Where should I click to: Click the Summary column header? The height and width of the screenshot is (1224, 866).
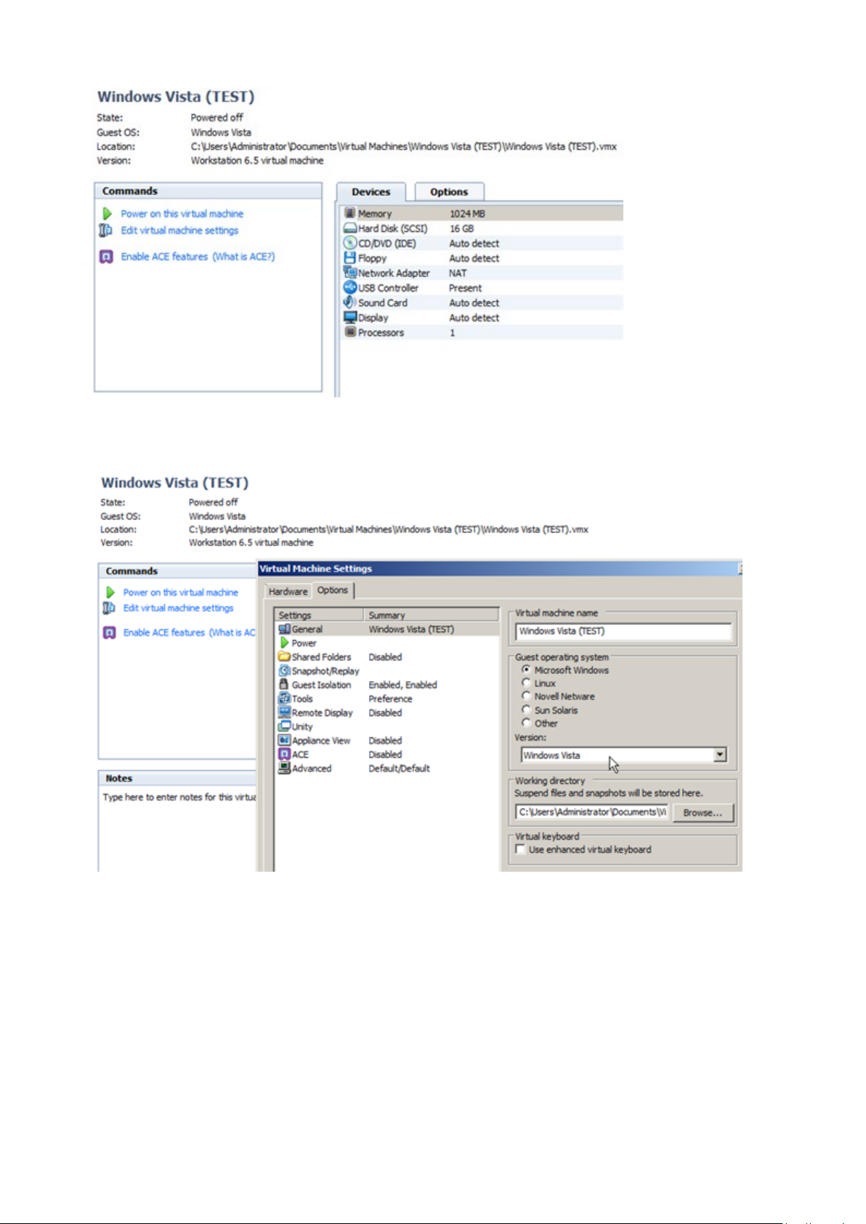coord(431,615)
